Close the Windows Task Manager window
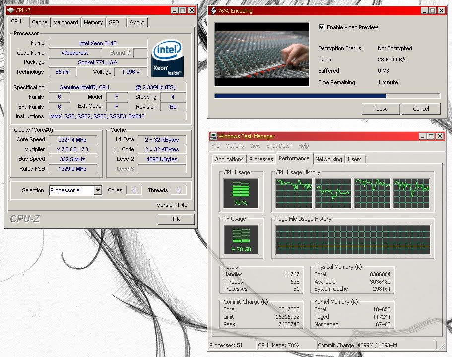The height and width of the screenshot is (357, 452). (440, 136)
